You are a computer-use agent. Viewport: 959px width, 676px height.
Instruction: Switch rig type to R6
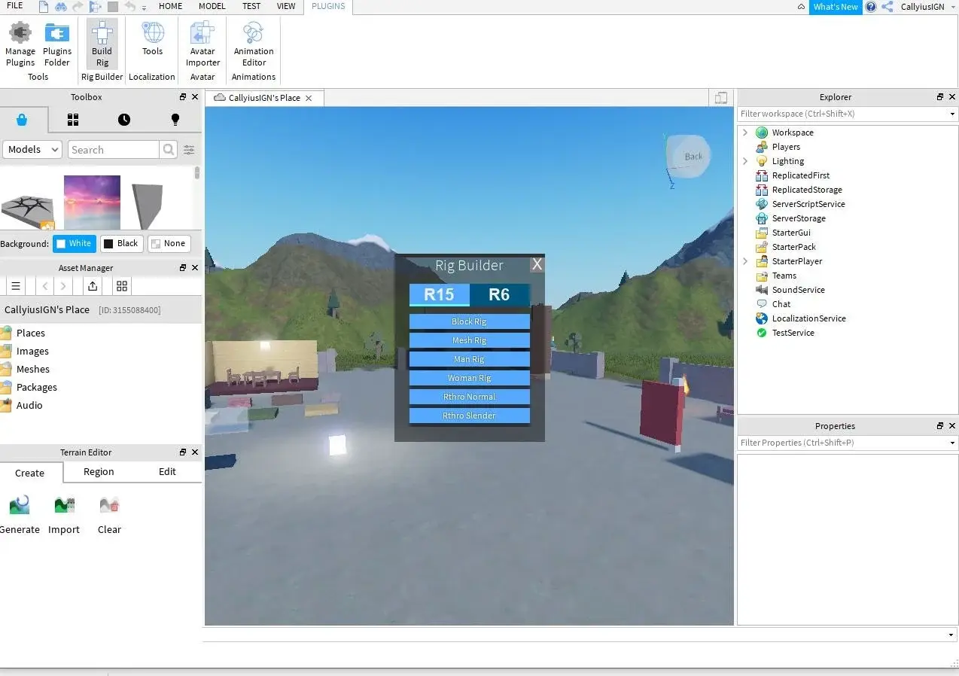click(x=499, y=294)
